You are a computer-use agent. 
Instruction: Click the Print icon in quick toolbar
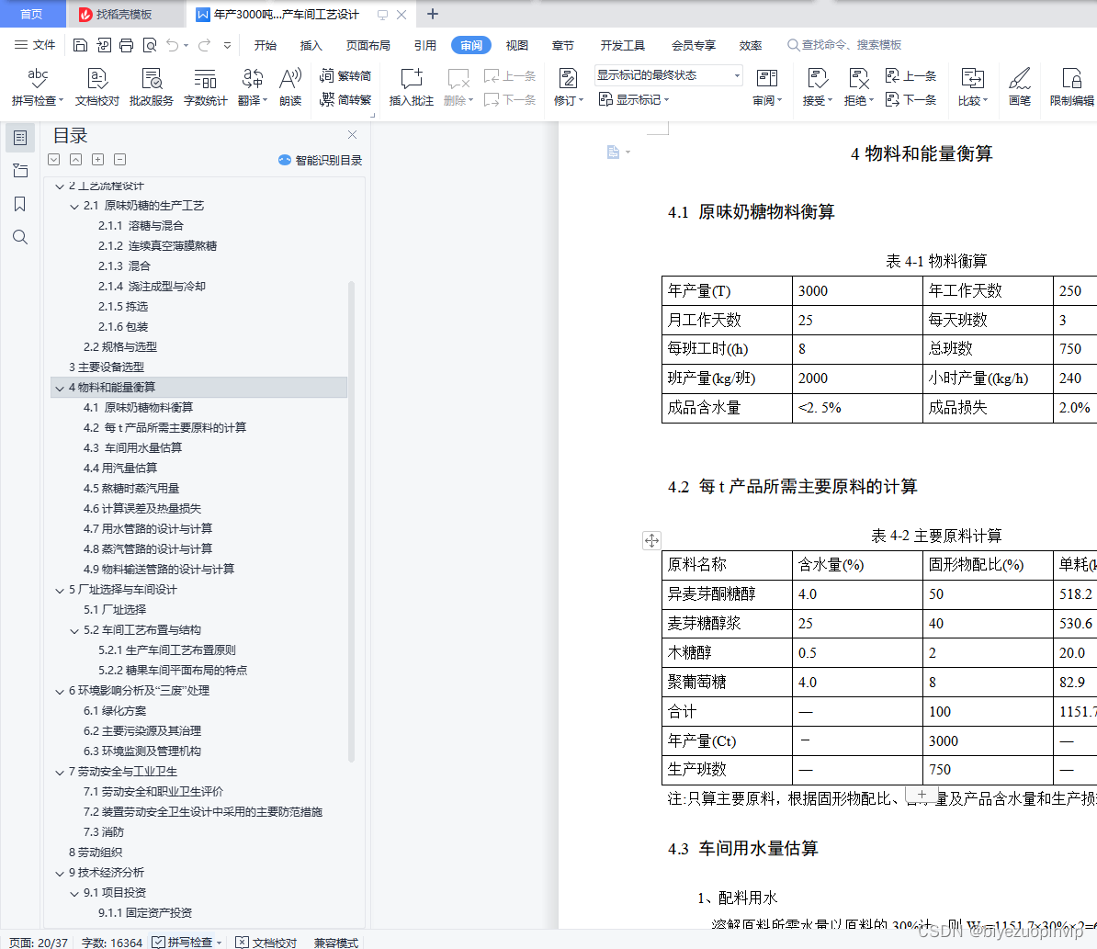[127, 45]
